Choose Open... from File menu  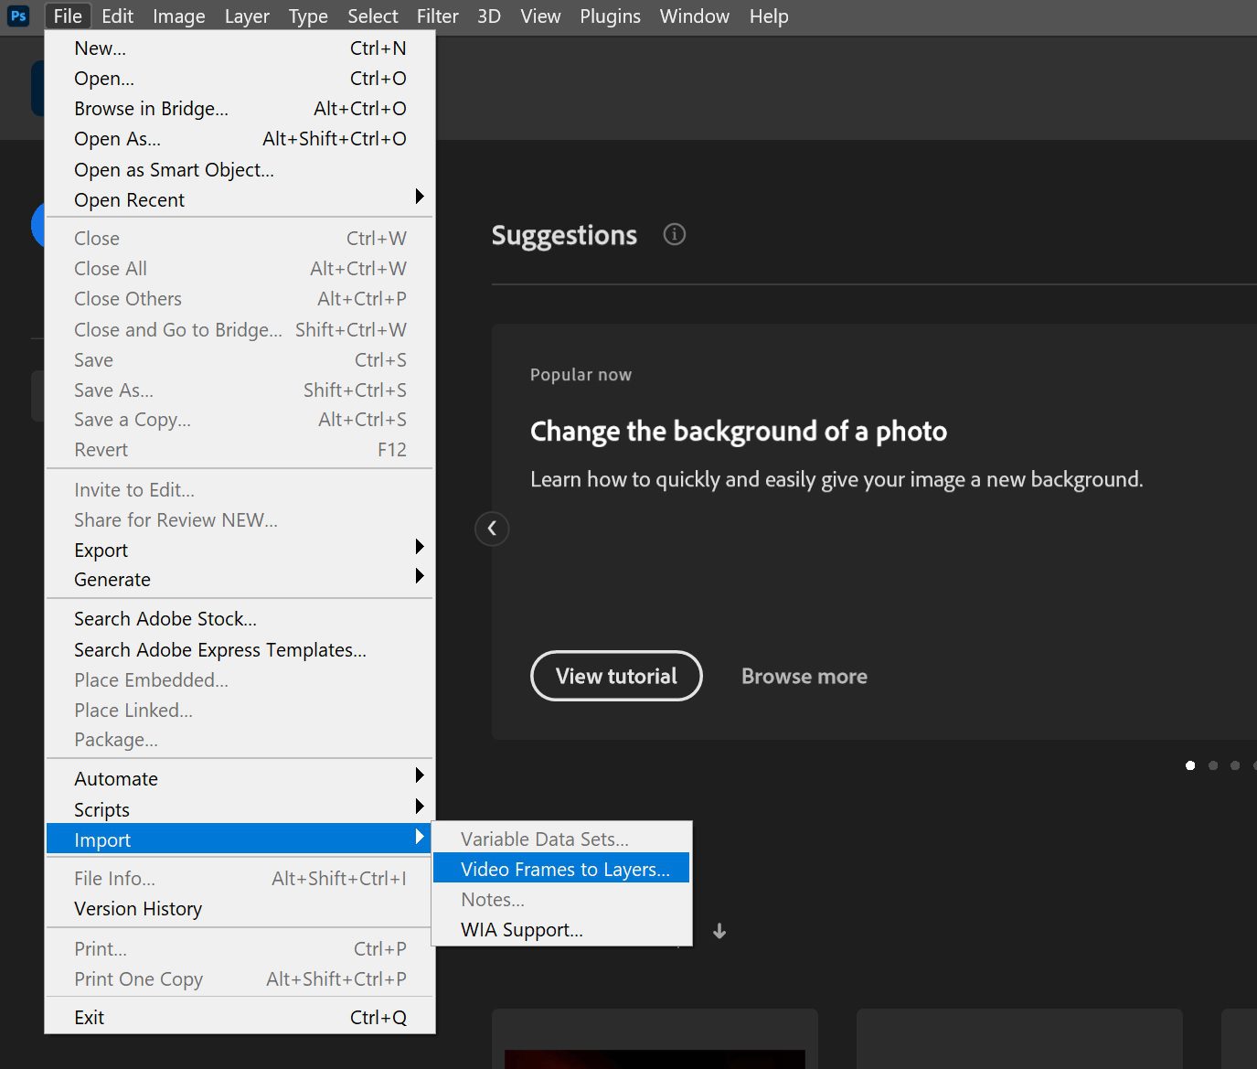click(240, 78)
